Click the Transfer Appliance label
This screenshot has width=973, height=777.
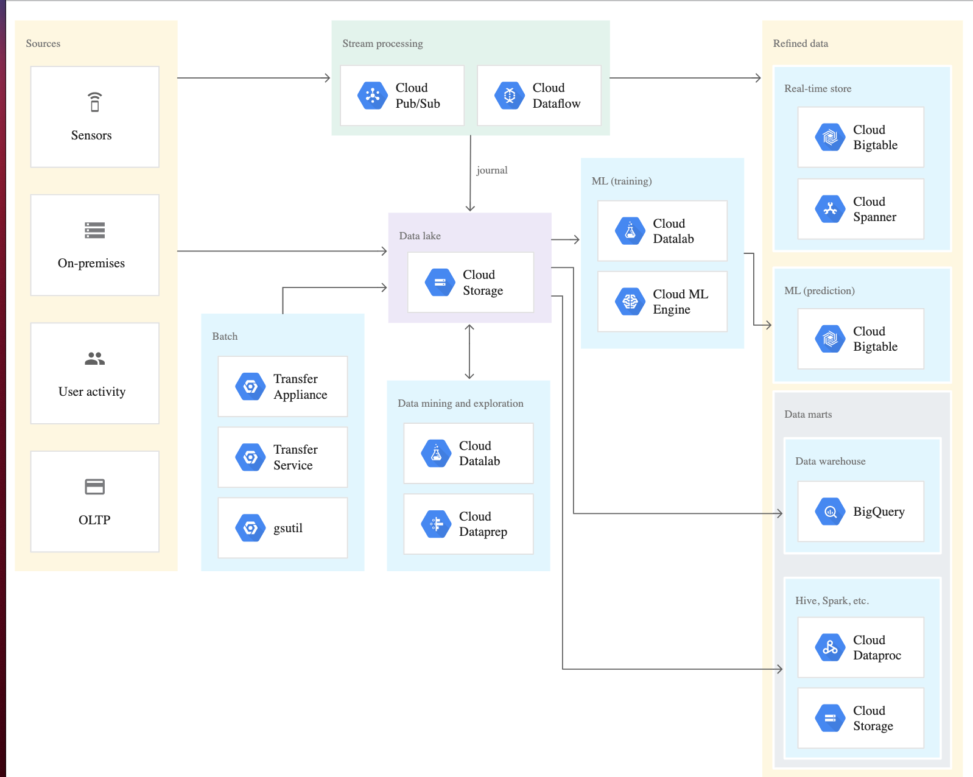click(300, 387)
